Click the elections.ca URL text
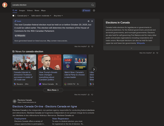Image resolution: width=164 pixels, height=126 pixels. point(27,102)
